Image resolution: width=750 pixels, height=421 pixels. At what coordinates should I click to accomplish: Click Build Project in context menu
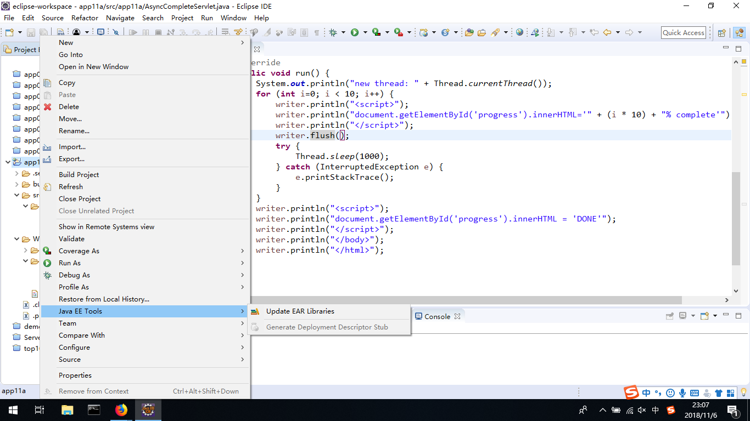(145, 174)
